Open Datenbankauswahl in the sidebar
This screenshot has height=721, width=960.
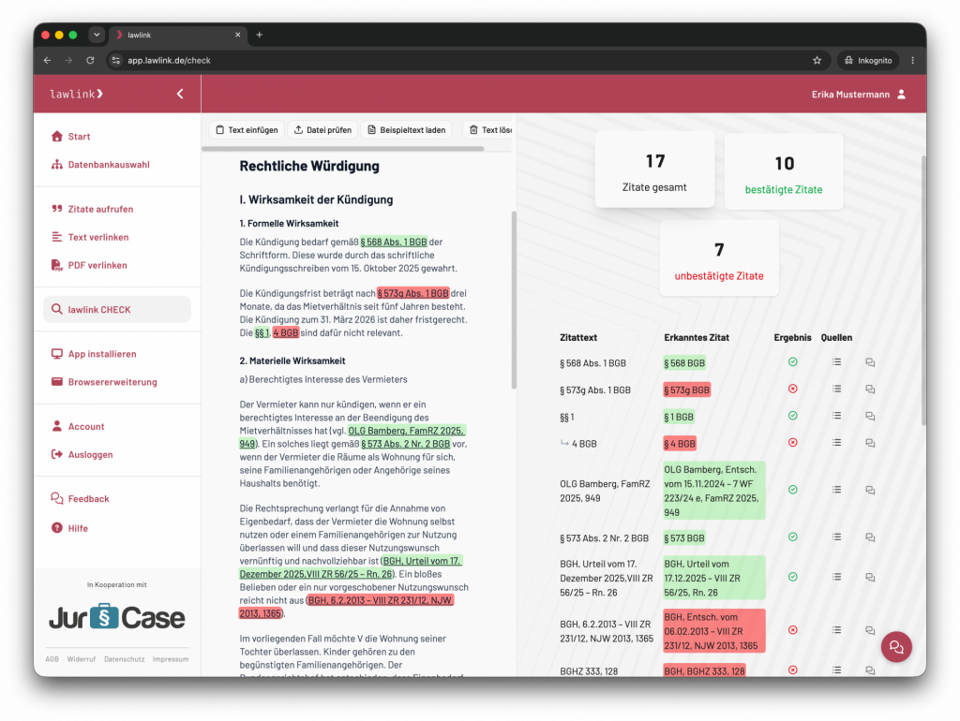tap(101, 165)
